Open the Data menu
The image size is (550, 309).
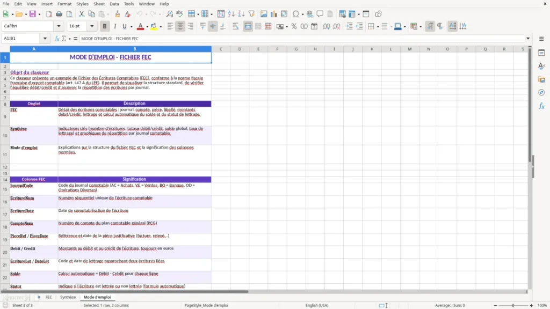point(114,4)
